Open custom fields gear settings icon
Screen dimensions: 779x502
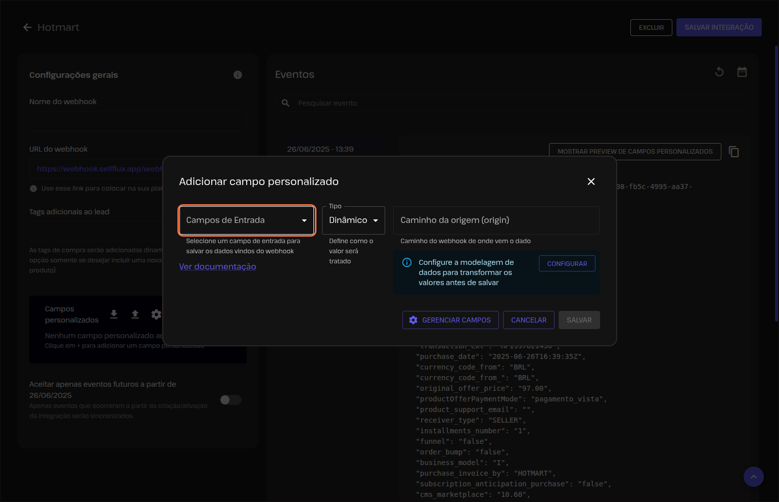[x=156, y=314]
